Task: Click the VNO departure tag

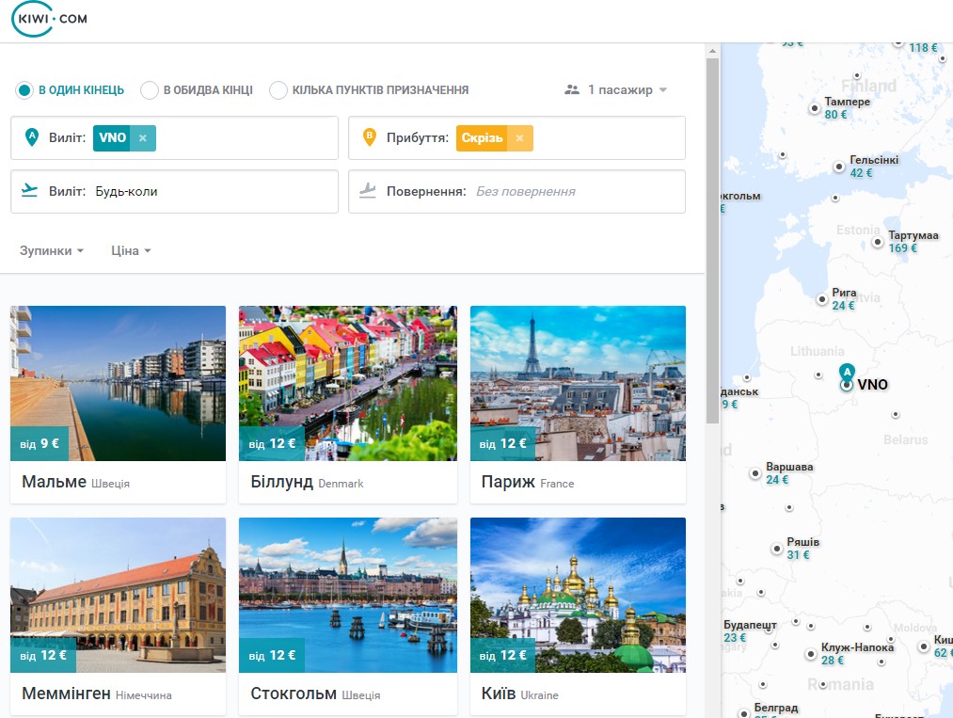Action: [x=113, y=138]
